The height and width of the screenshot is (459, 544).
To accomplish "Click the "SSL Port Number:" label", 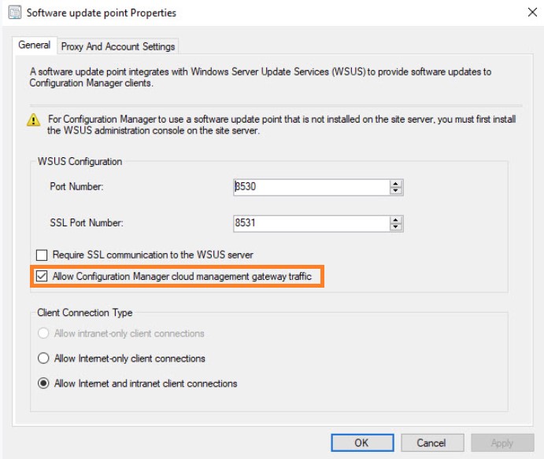I will [x=87, y=222].
